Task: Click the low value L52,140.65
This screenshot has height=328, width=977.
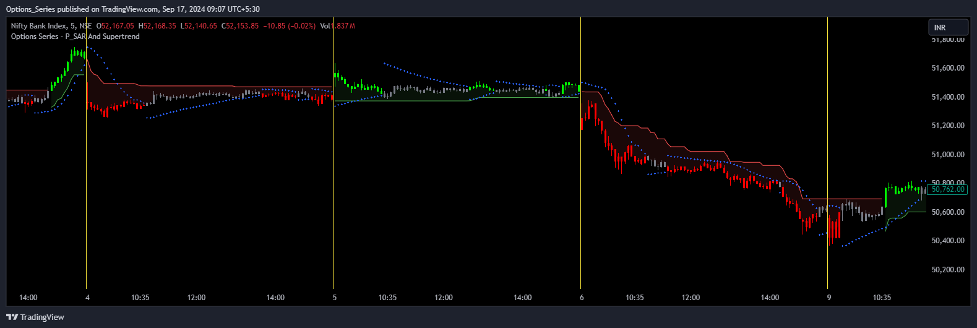Action: point(199,26)
